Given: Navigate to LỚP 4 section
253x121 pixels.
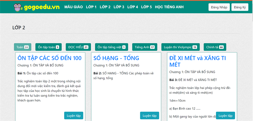Looking at the screenshot, I should click(133, 7).
